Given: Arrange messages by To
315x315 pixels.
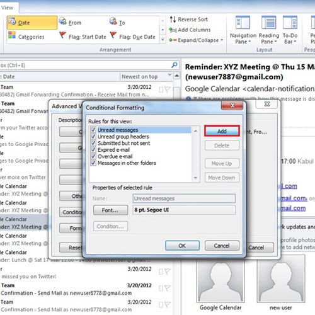Looking at the screenshot, I should tap(117, 22).
